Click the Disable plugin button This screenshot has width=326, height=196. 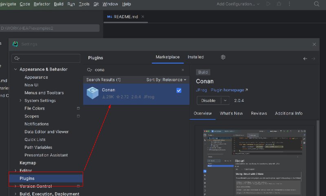click(209, 101)
